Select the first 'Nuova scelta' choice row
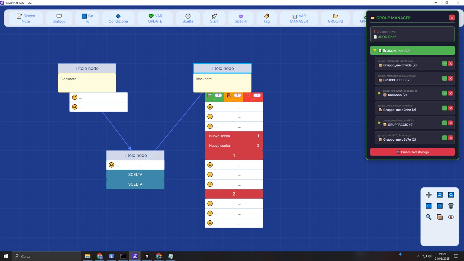Viewport: 464px width, 261px height. pos(234,136)
